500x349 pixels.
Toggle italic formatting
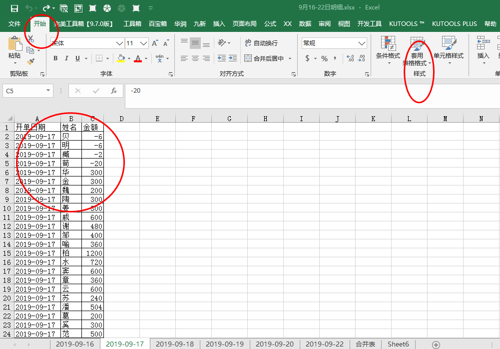coord(66,58)
